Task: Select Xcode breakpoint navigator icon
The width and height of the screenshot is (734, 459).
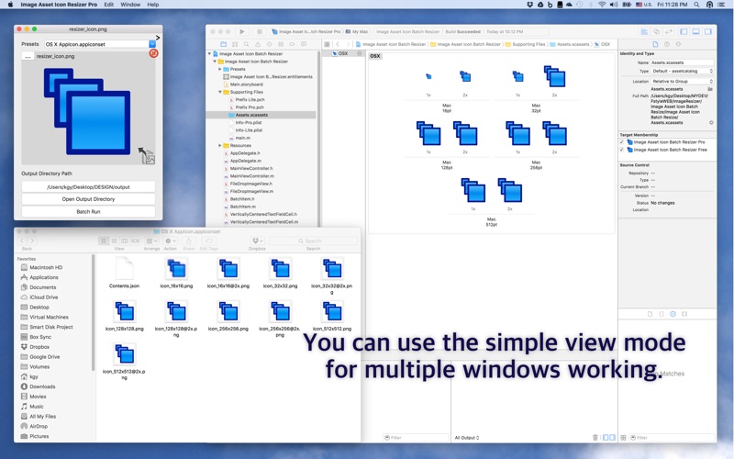Action: 292,44
